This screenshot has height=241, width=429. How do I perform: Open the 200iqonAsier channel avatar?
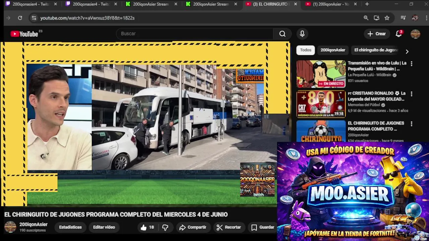coord(10,227)
